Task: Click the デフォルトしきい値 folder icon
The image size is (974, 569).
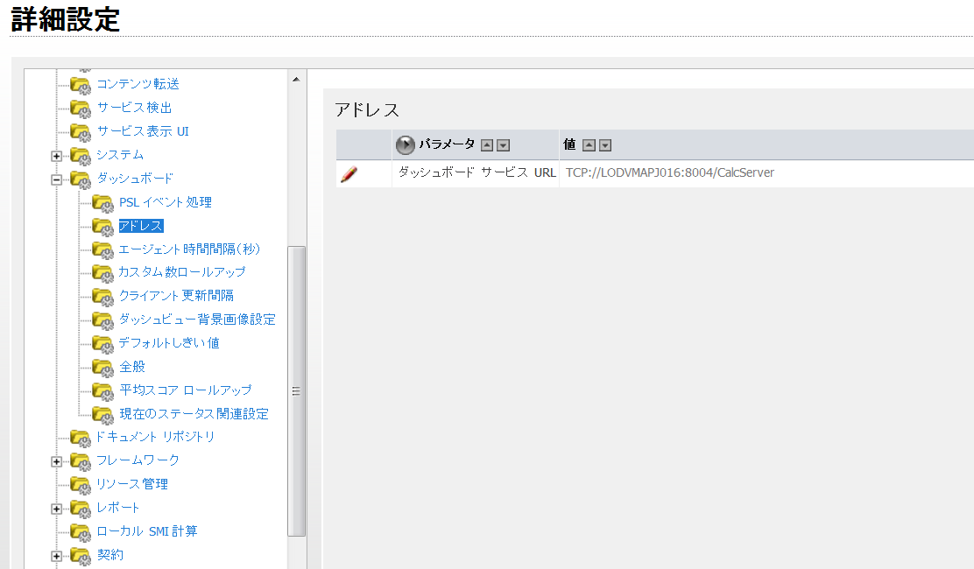Action: [102, 343]
